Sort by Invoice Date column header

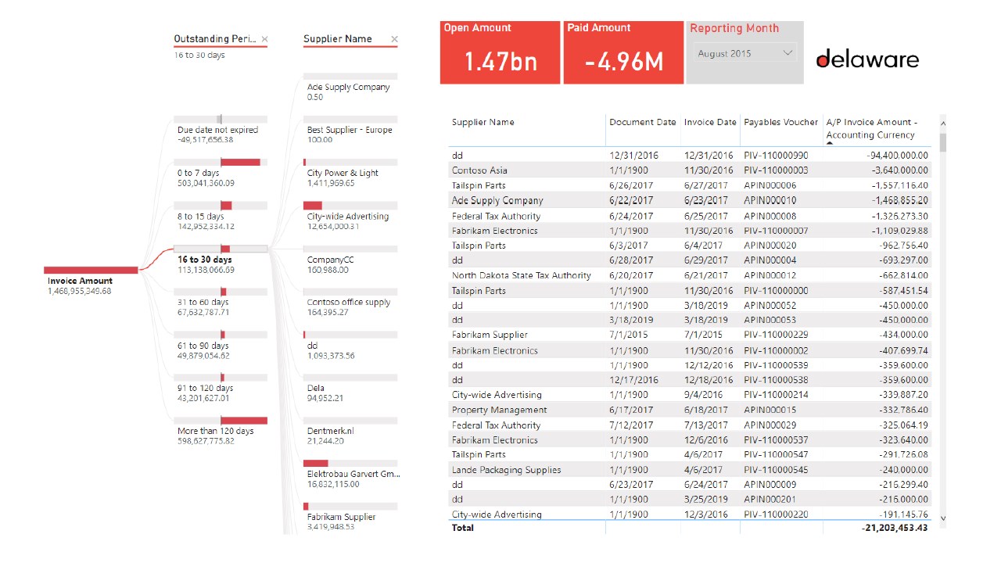710,122
